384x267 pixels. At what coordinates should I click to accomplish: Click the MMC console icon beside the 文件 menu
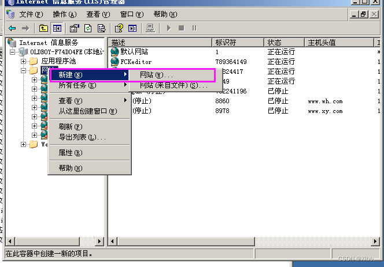[x=10, y=14]
